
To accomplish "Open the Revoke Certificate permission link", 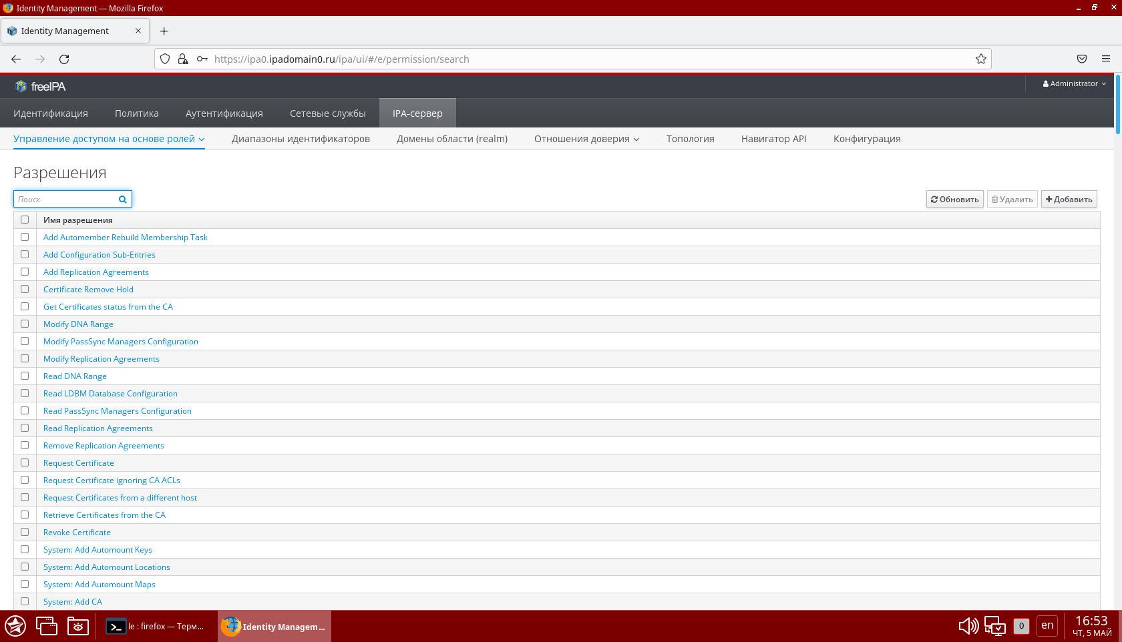I will point(77,533).
